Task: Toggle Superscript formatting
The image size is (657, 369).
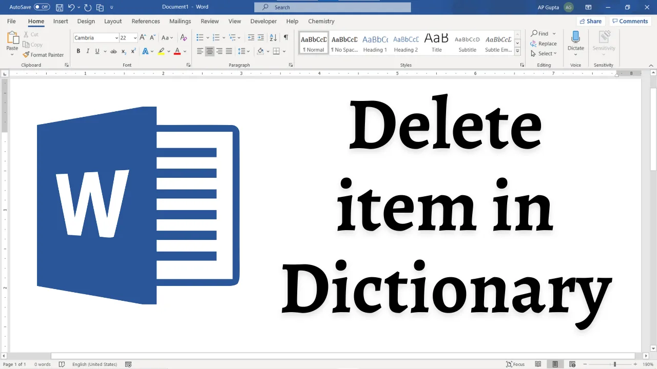Action: tap(133, 51)
